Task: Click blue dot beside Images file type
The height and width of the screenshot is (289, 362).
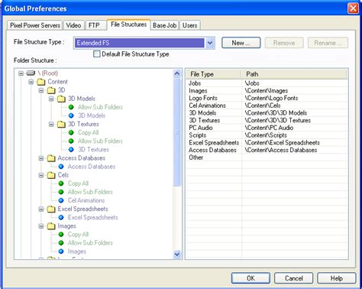Action: click(x=61, y=252)
